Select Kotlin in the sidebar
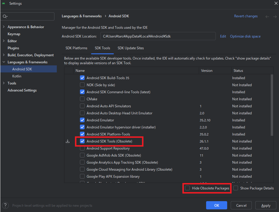 17,76
